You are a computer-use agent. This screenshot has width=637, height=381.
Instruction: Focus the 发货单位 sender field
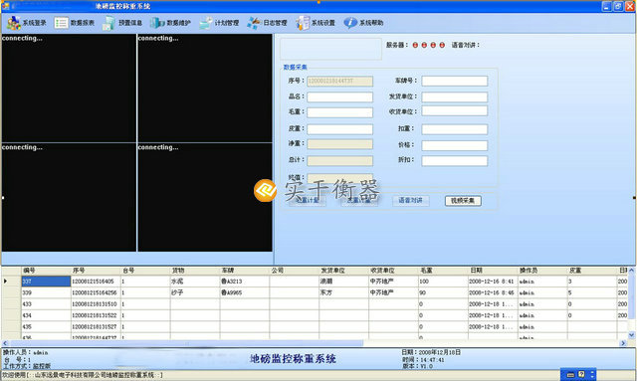click(454, 97)
